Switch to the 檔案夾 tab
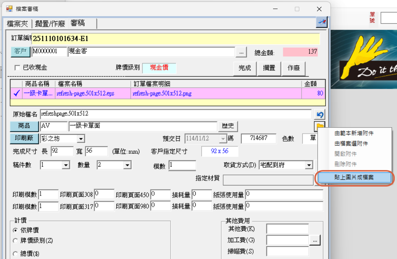This screenshot has width=397, height=259. coord(17,24)
